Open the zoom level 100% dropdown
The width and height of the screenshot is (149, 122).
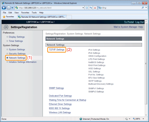coord(143,119)
